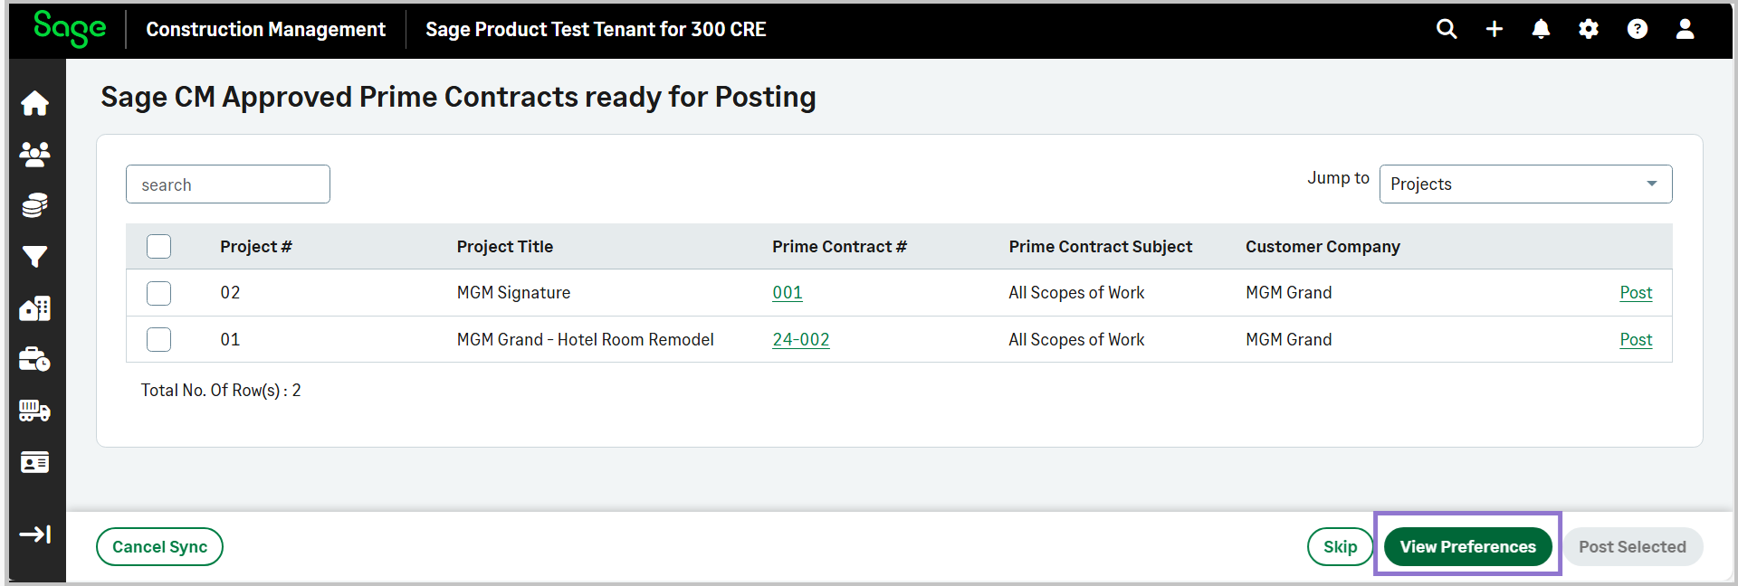The height and width of the screenshot is (586, 1738).
Task: Open the Home icon in sidebar
Action: click(x=34, y=103)
